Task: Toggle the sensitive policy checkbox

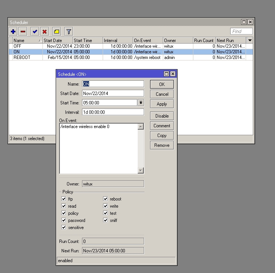Action: (x=64, y=228)
